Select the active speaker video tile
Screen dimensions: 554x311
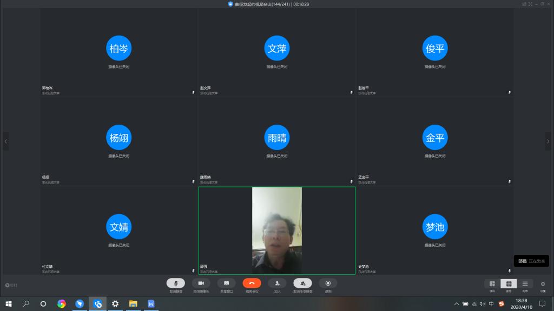pyautogui.click(x=277, y=230)
